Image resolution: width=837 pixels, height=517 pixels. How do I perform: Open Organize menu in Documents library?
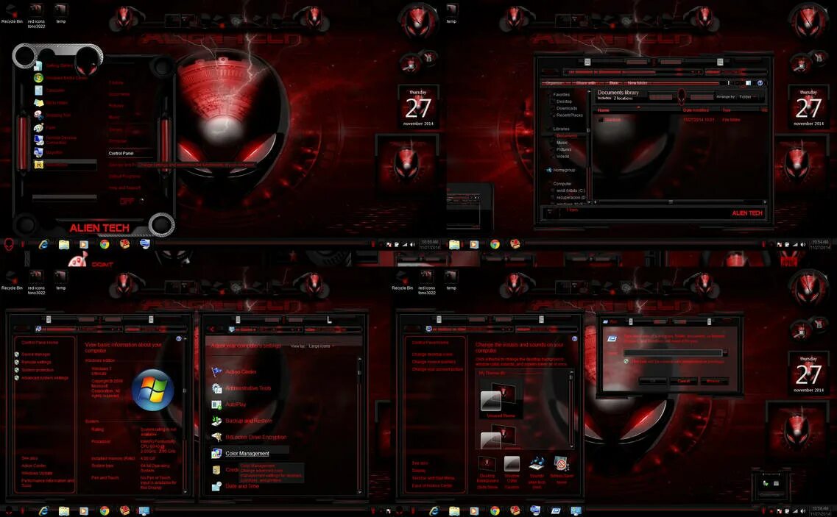click(x=555, y=83)
